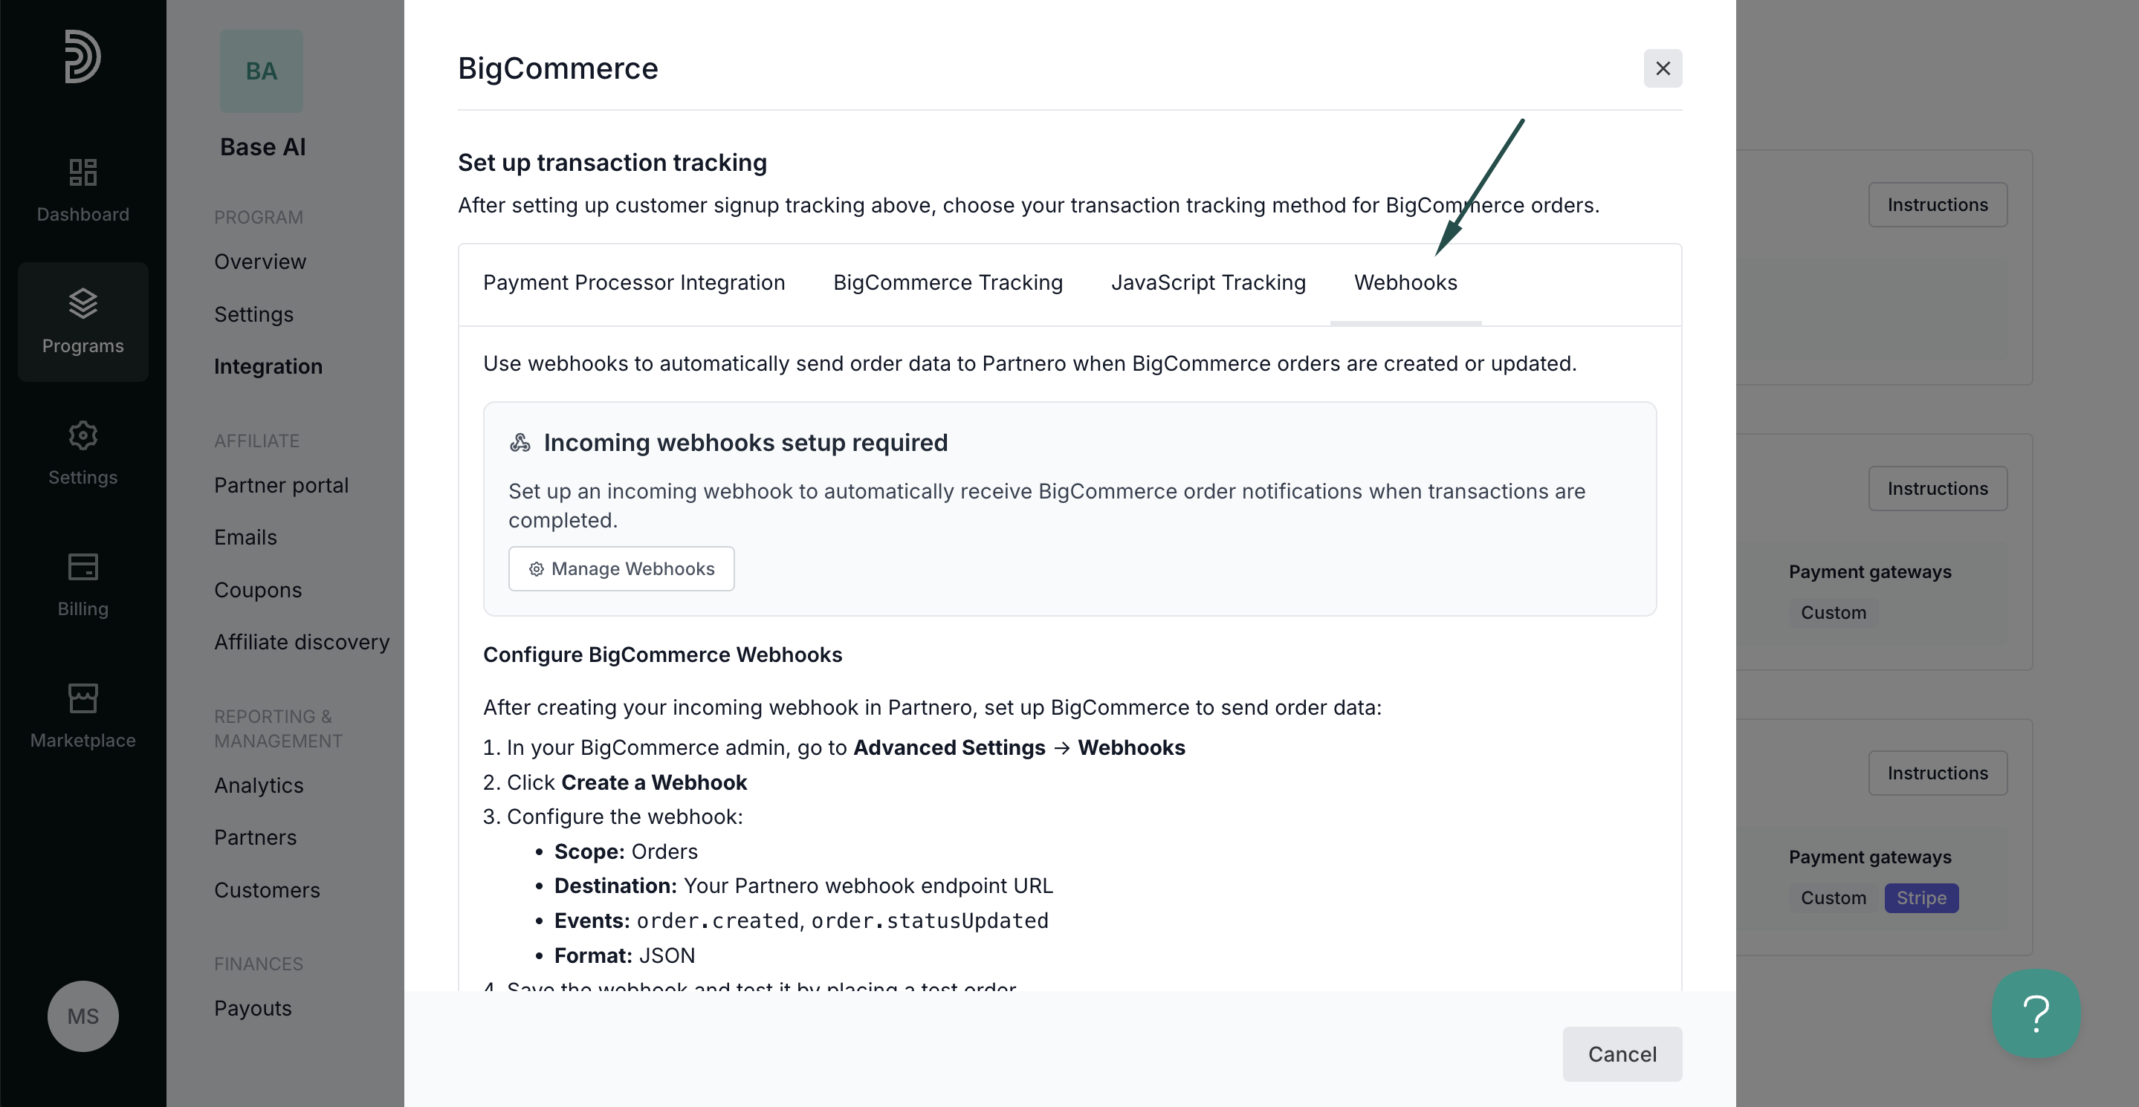Open the Settings gear icon in sidebar
Screen dimensions: 2139x1107
[83, 435]
